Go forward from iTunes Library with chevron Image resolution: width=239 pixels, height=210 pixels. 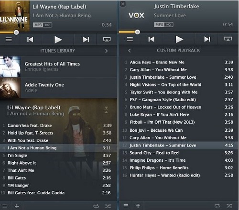point(107,51)
